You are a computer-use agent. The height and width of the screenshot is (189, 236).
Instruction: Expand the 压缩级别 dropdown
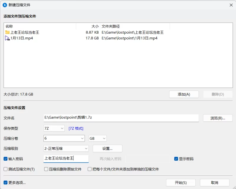click(x=66, y=148)
